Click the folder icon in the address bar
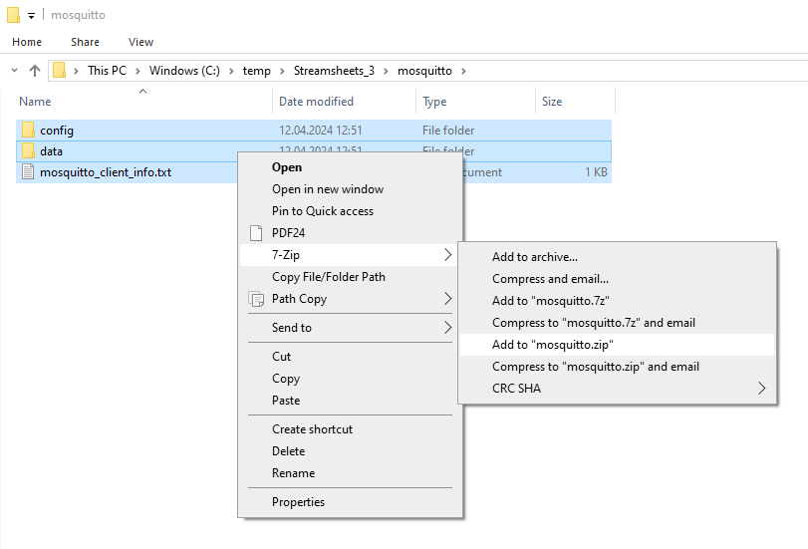 tap(60, 71)
